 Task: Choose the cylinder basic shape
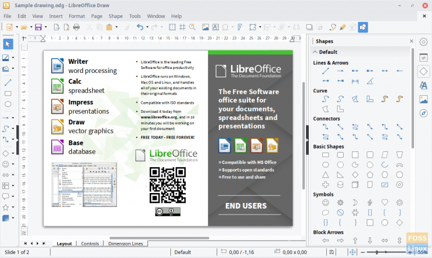pos(340,185)
